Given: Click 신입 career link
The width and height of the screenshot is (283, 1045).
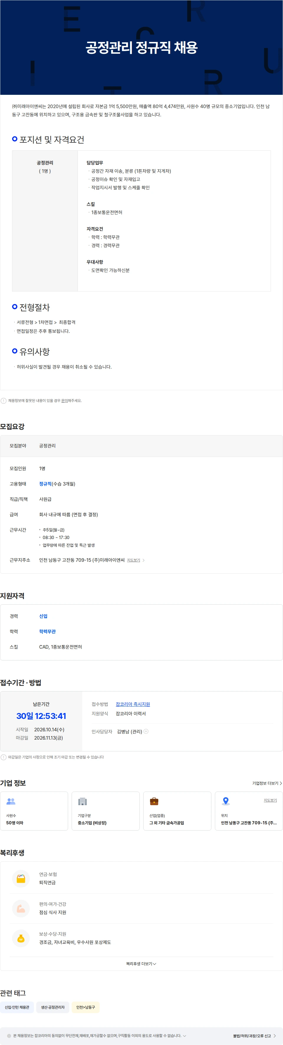Looking at the screenshot, I should point(43,616).
